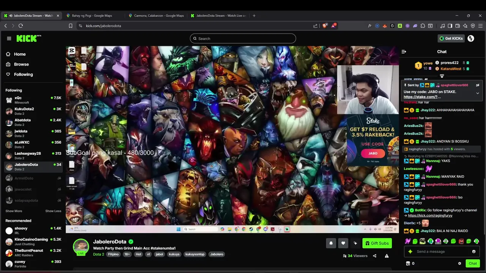Bookmark this page icon in address bar
Viewport: 486px width, 273px height.
tap(71, 26)
